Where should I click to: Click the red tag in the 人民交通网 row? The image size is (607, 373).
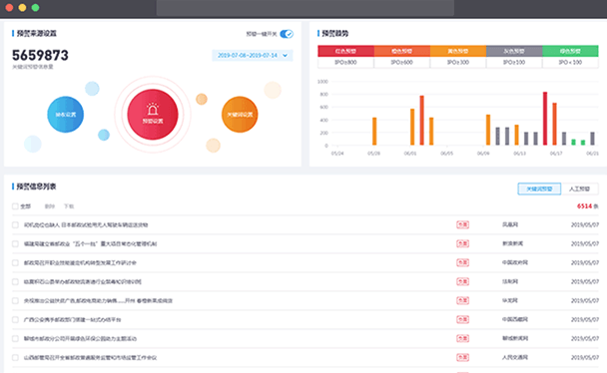[x=462, y=357]
